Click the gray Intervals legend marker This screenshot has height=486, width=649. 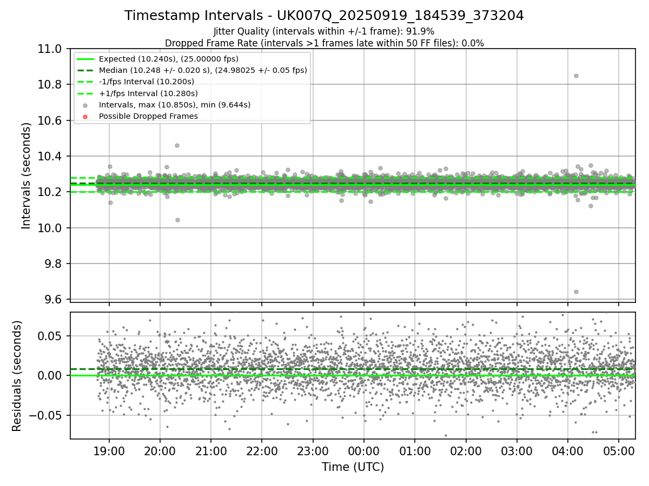85,105
